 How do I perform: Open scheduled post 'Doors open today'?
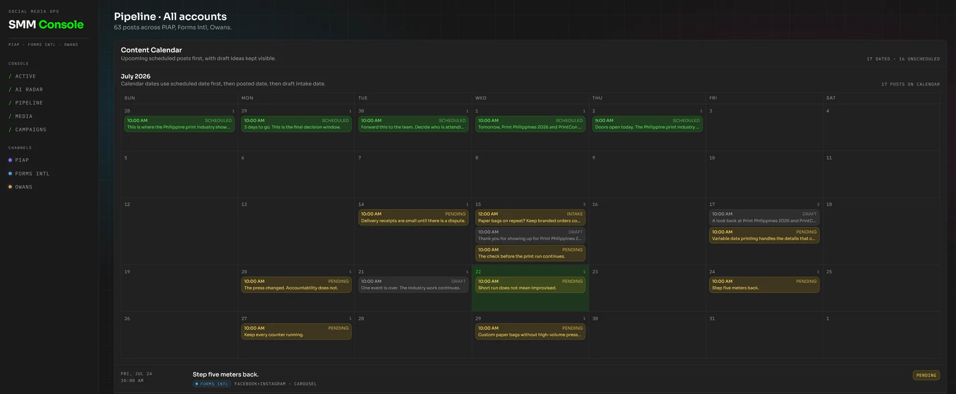coord(647,124)
